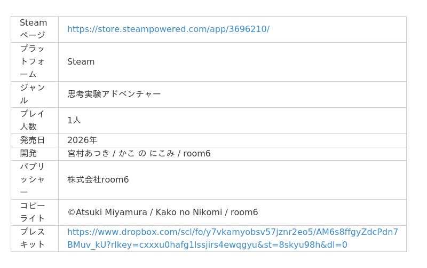This screenshot has width=427, height=268.
Task: Open the Dropbox press kit link
Action: pyautogui.click(x=232, y=232)
